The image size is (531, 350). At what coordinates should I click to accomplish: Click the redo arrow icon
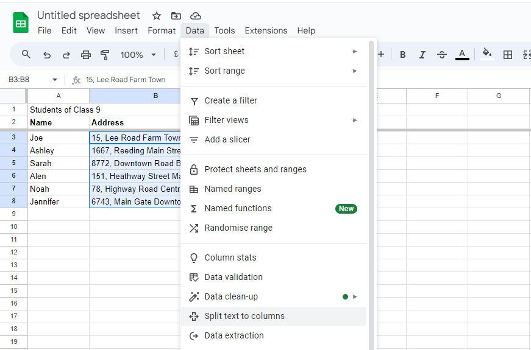66,55
